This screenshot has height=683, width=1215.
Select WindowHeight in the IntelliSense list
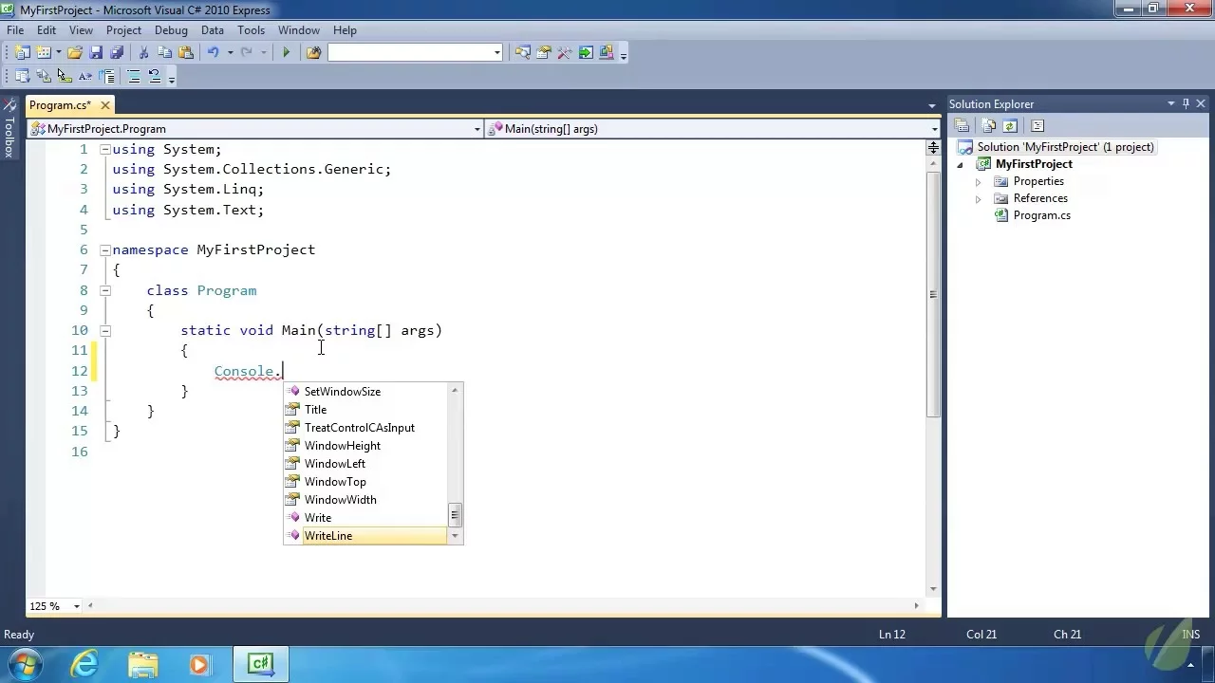(x=365, y=446)
